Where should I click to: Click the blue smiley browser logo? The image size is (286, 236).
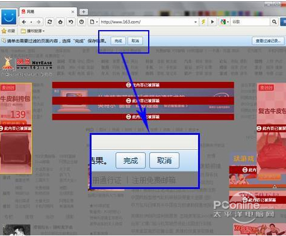(x=9, y=17)
